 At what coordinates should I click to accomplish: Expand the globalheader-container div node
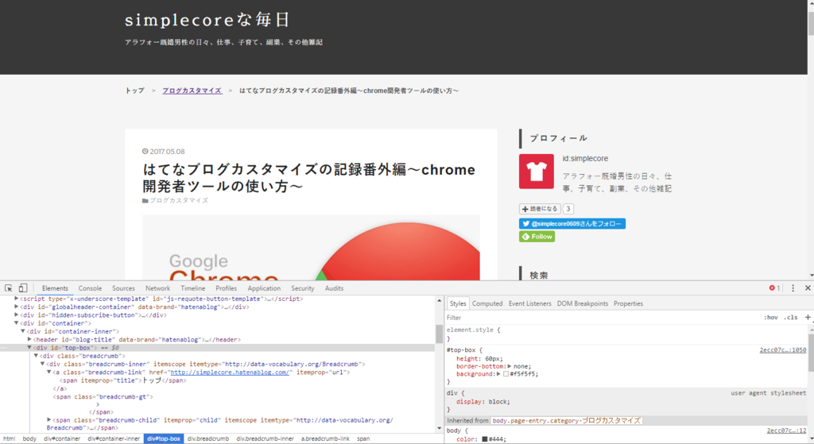(17, 307)
